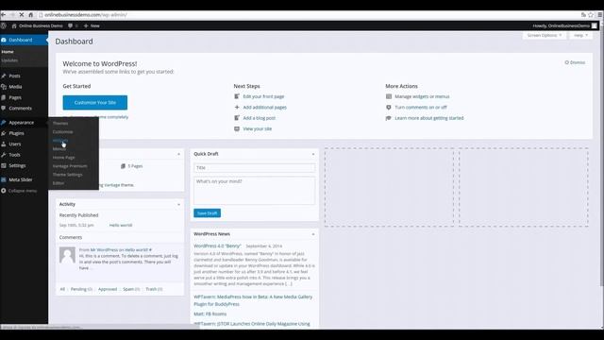The image size is (604, 340).
Task: Click the Media library icon
Action: 4,87
